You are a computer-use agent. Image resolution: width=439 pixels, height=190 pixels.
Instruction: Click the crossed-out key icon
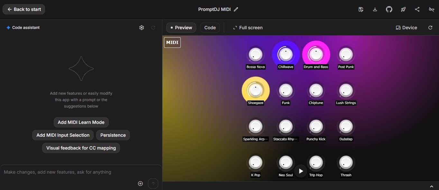[x=432, y=9]
